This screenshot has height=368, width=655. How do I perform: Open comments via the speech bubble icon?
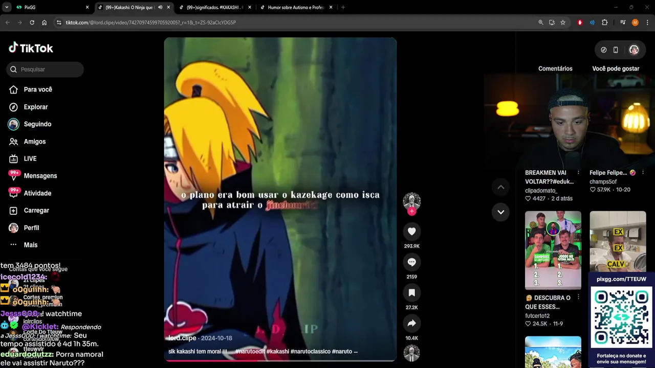(411, 262)
